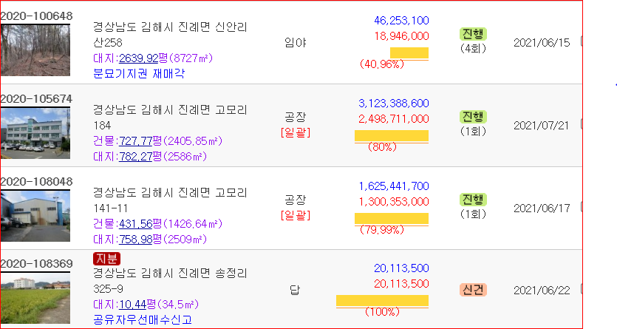Click the yellow 100% price bar
Screen dimensions: 617x329
point(382,302)
